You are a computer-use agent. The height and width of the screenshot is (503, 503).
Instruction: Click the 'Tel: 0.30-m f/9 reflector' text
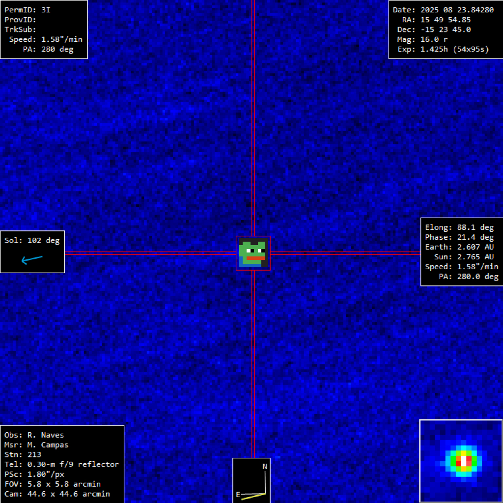pos(61,465)
